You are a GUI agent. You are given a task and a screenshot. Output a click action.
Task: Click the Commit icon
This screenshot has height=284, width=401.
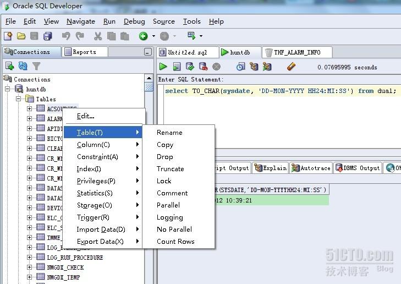(190, 67)
